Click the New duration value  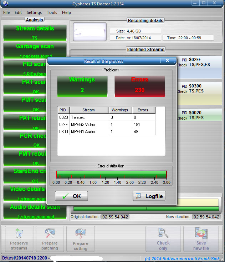click(x=206, y=217)
